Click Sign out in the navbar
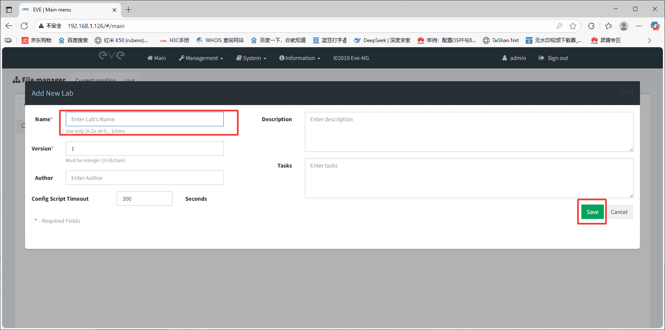665x330 pixels. click(553, 58)
